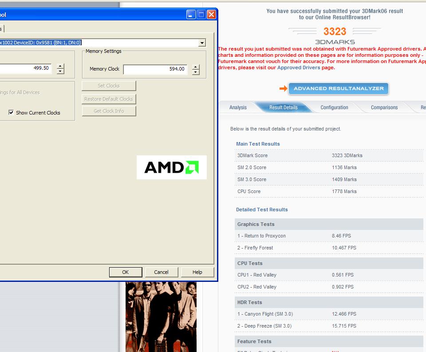Select the SM 3.0 Score value 1409 Marks
The width and height of the screenshot is (426, 352).
point(344,179)
